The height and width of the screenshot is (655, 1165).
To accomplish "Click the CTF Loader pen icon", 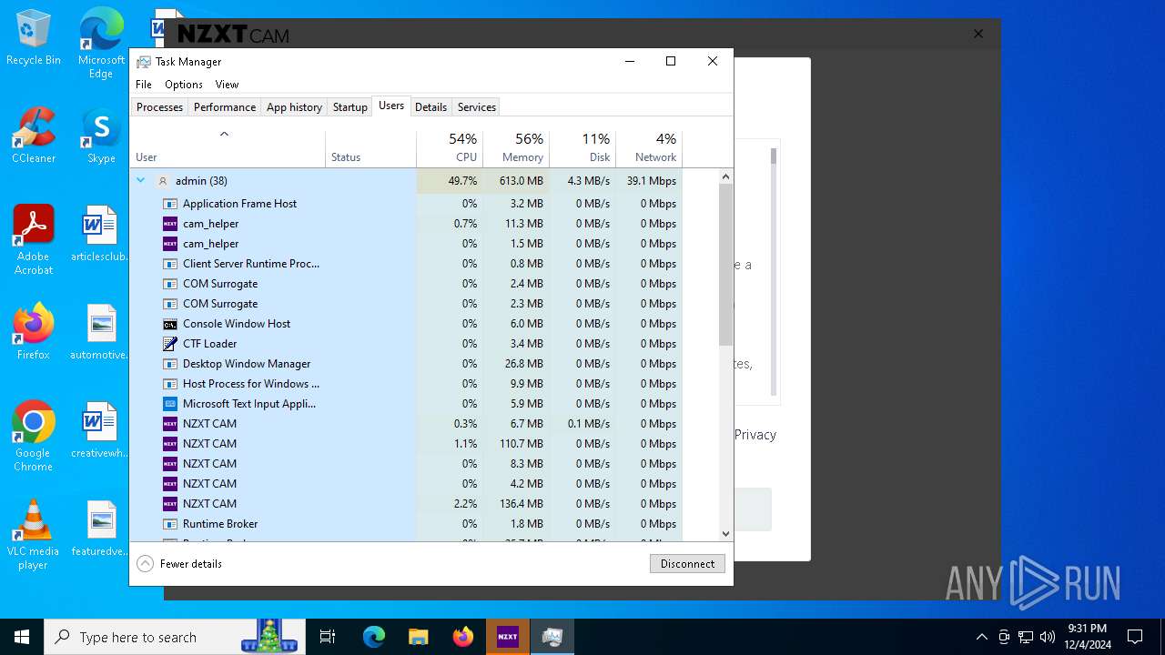I will [170, 344].
